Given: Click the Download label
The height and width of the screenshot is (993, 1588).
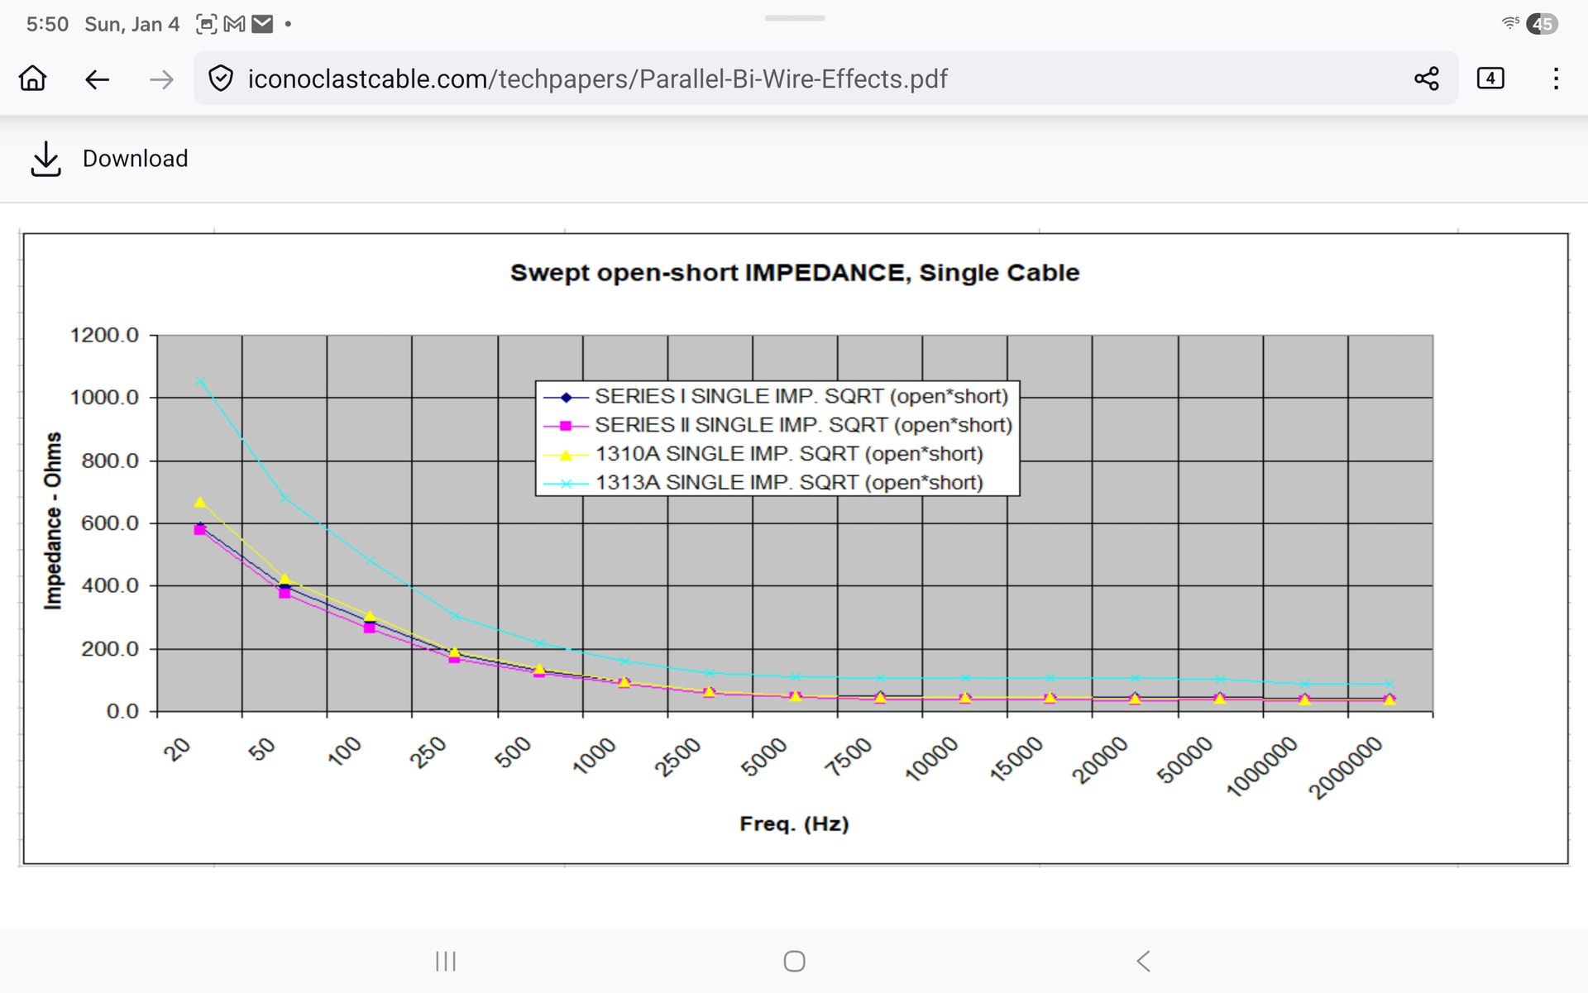Looking at the screenshot, I should click(x=136, y=159).
